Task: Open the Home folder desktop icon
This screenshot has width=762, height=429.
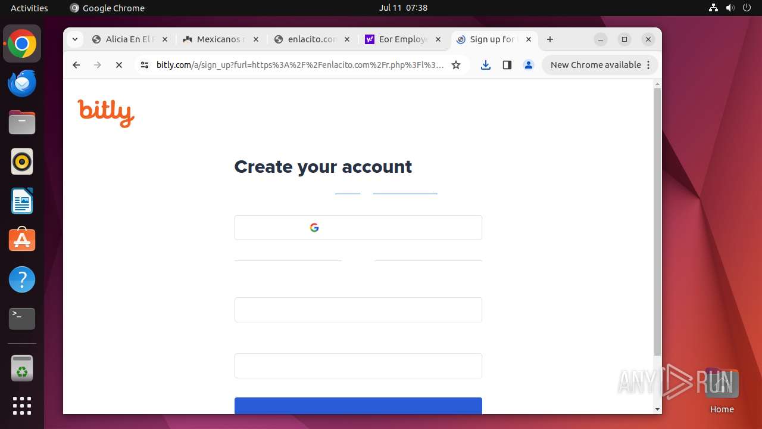Action: tap(722, 391)
